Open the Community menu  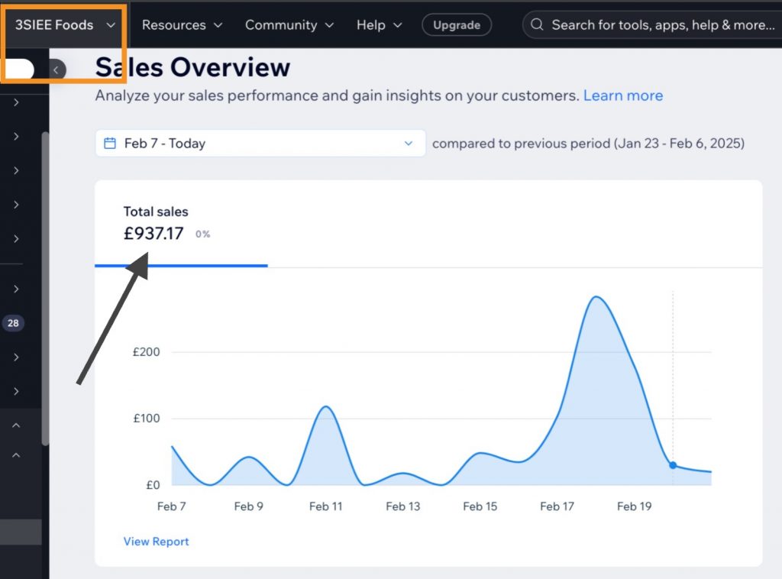[x=289, y=25]
